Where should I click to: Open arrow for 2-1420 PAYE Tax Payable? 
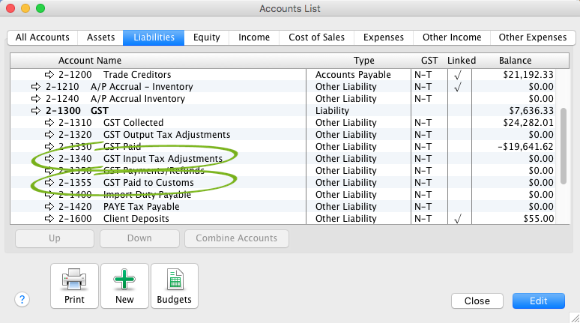pos(50,207)
